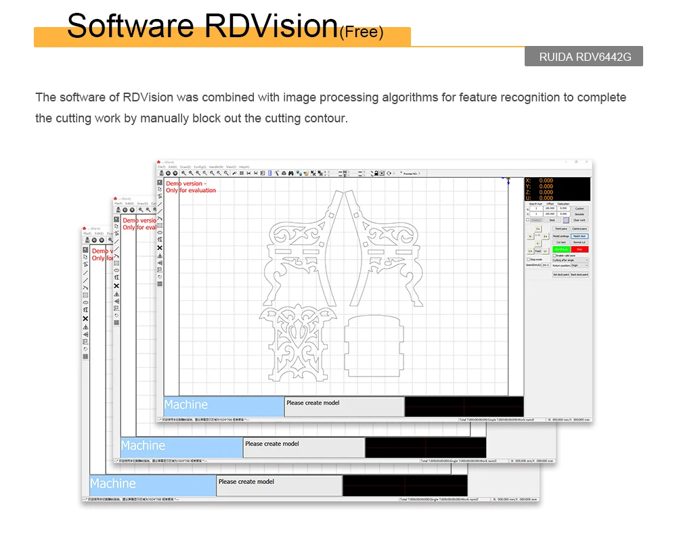Enable the Step mode checkbox
Screen dimensions: 677x555
point(529,260)
